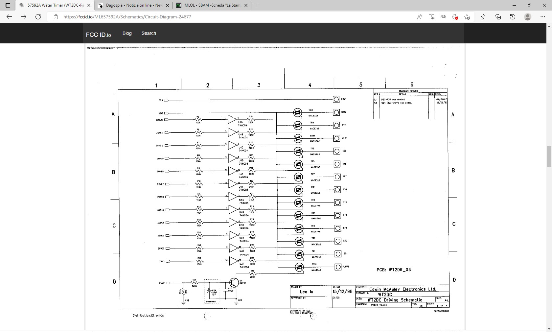Go back to previous page
Screen dimensions: 552x332
[9, 17]
